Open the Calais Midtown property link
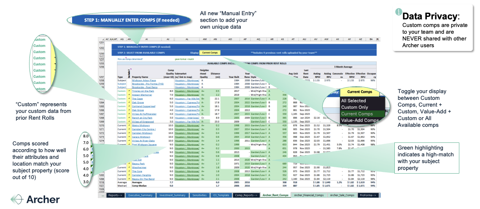The width and height of the screenshot is (480, 209). point(140,137)
